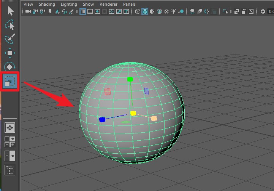Click the highlighted Scale tool icon
Image resolution: width=274 pixels, height=191 pixels.
[x=10, y=81]
